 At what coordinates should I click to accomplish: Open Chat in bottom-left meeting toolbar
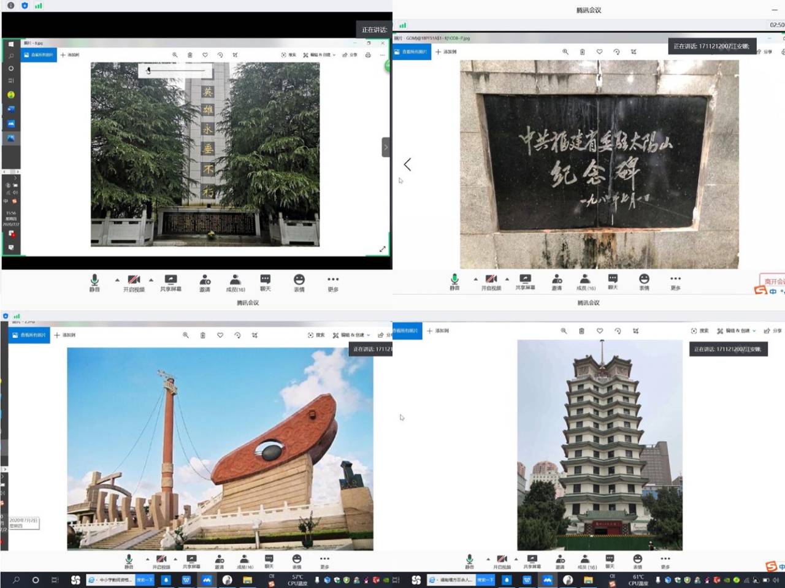point(269,561)
